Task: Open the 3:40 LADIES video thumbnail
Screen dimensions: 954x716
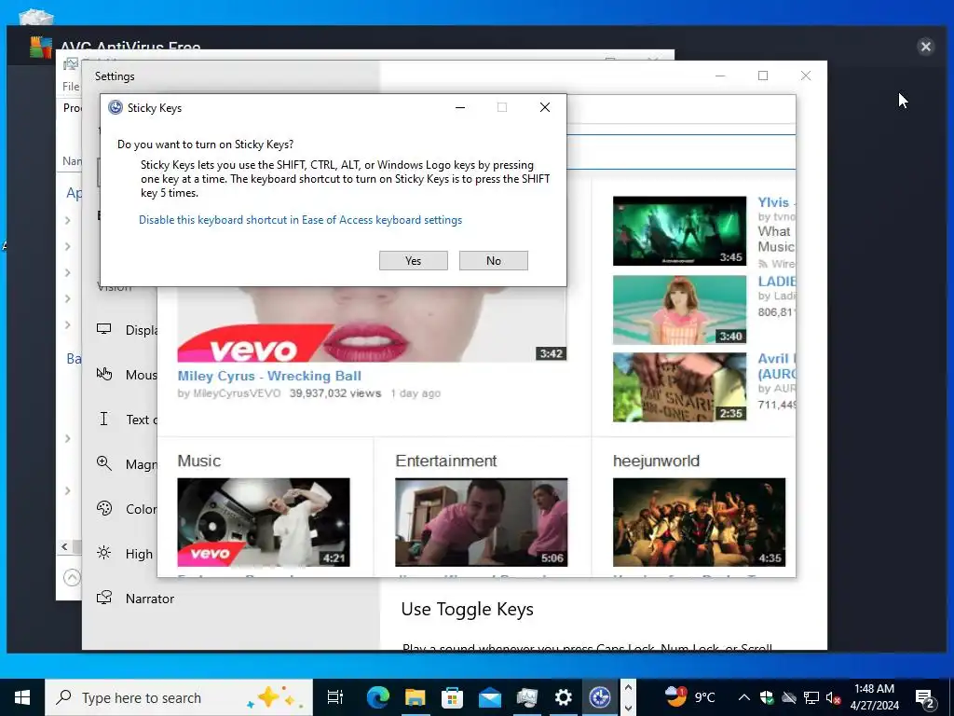Action: 679,310
